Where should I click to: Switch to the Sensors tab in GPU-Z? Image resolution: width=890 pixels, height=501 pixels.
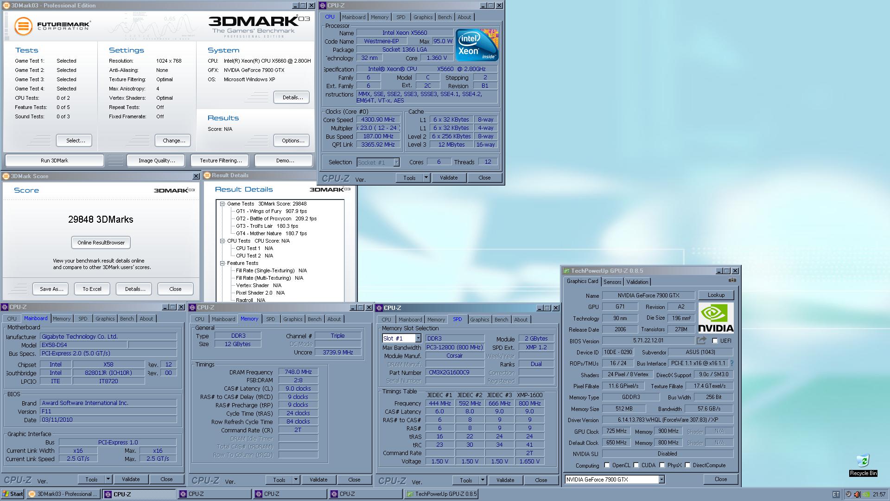pos(612,282)
